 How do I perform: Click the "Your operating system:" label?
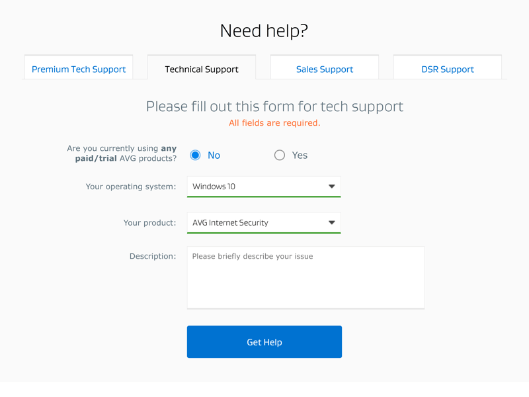pos(131,187)
